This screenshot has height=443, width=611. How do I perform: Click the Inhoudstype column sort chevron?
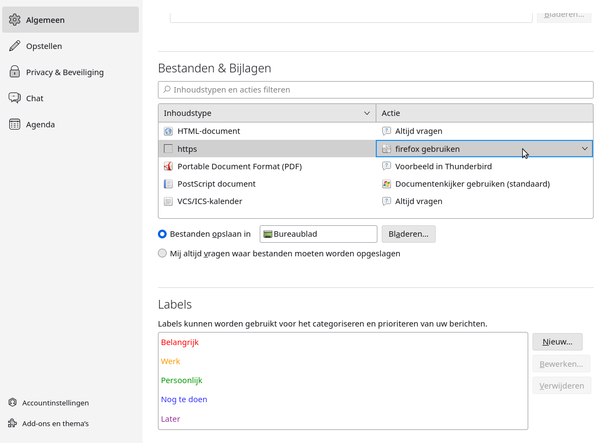pos(367,113)
